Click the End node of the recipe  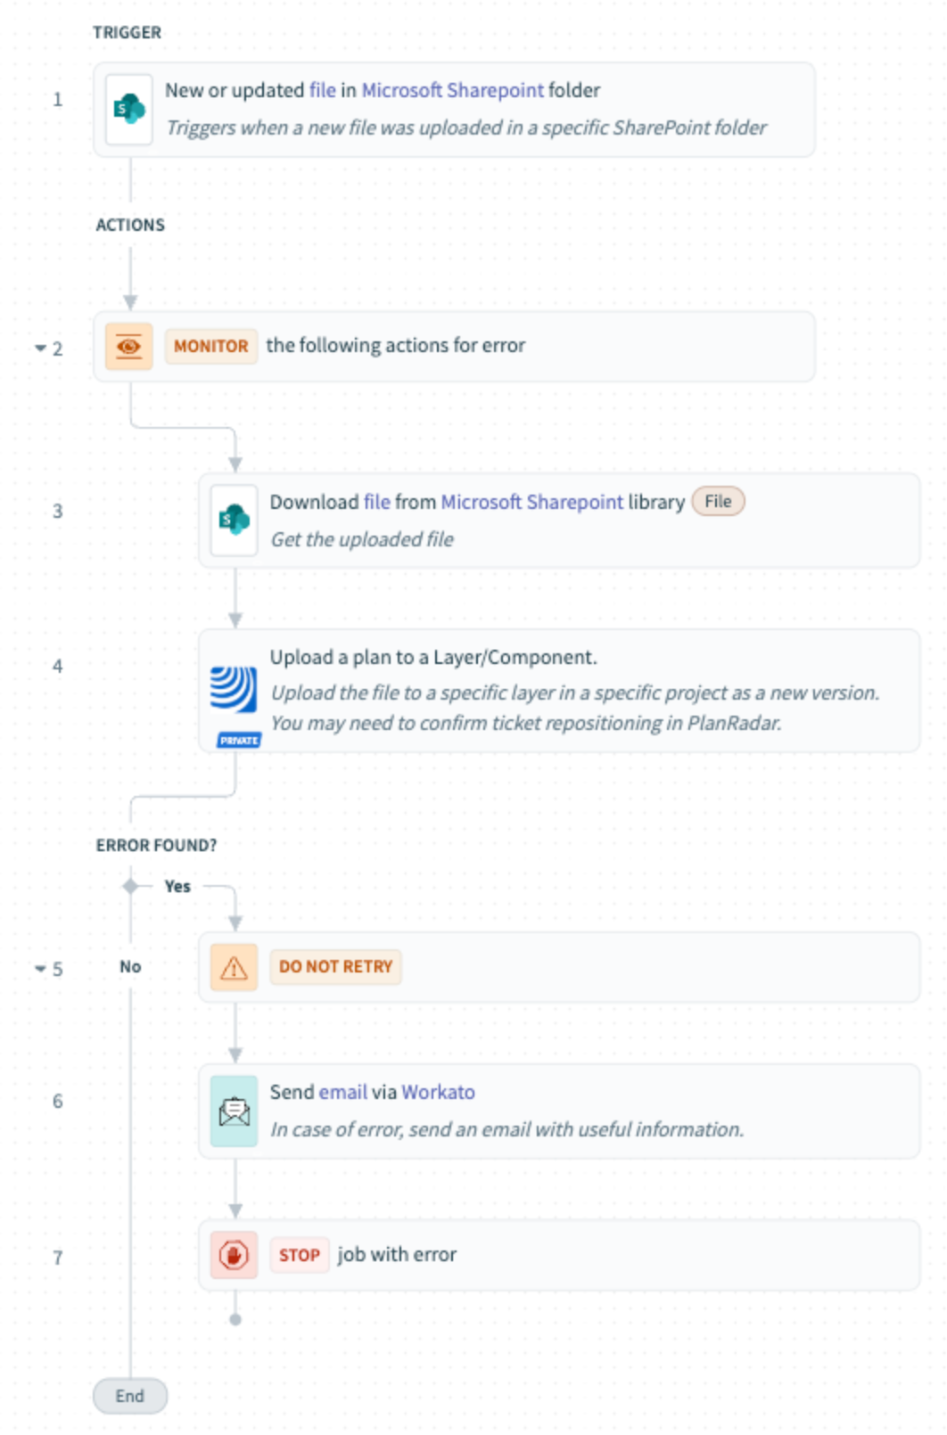pos(130,1396)
